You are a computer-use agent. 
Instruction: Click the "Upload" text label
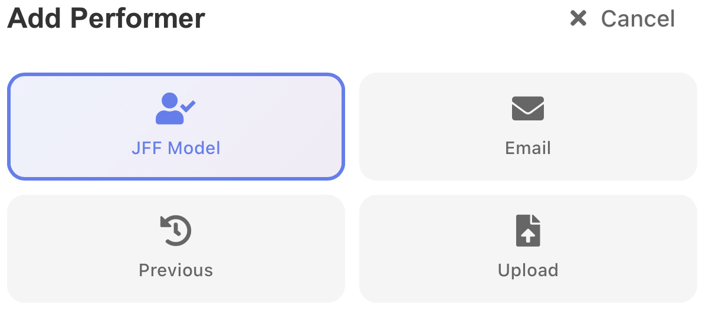pyautogui.click(x=528, y=270)
